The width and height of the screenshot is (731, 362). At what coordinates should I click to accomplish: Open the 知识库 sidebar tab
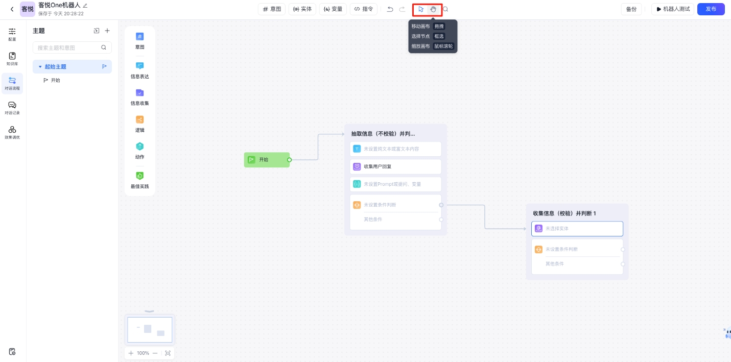point(12,59)
